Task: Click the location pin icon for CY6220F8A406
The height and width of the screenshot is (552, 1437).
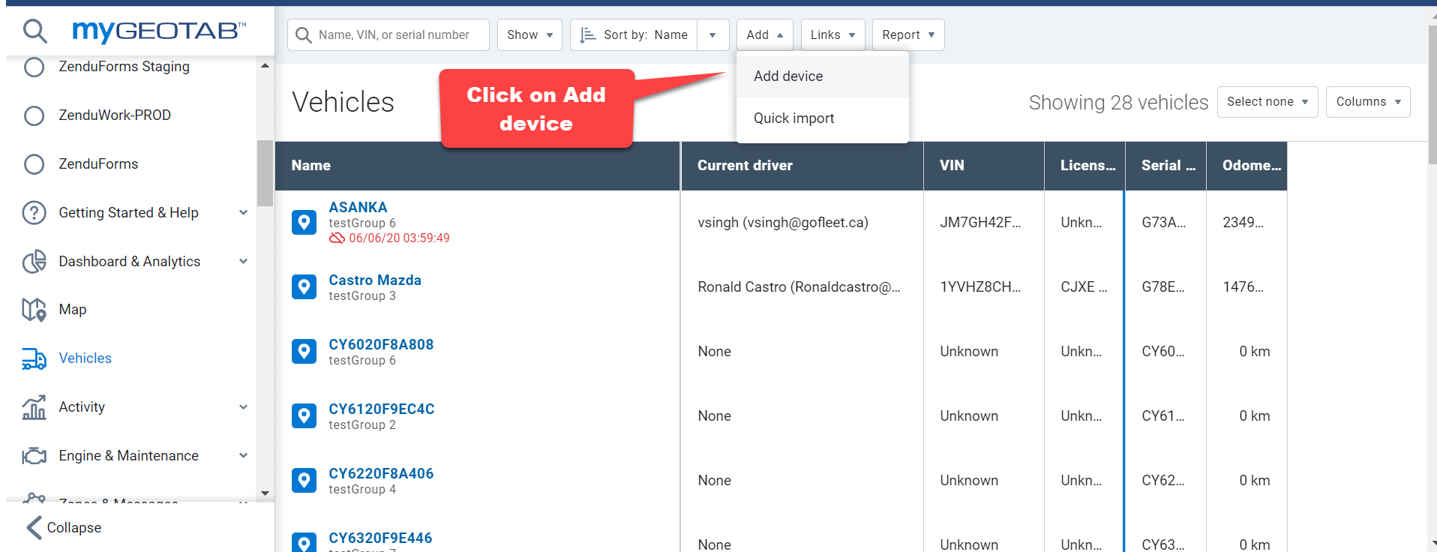Action: 304,480
